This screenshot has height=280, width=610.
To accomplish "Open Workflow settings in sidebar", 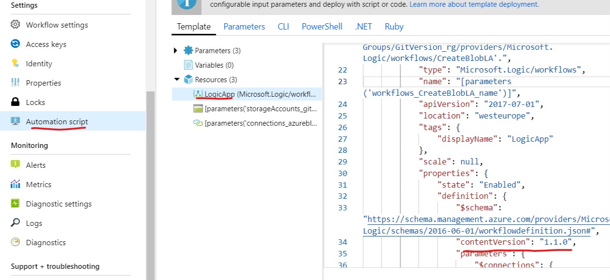I will [57, 25].
